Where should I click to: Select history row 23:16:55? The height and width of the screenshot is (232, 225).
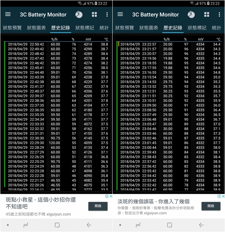169,72
